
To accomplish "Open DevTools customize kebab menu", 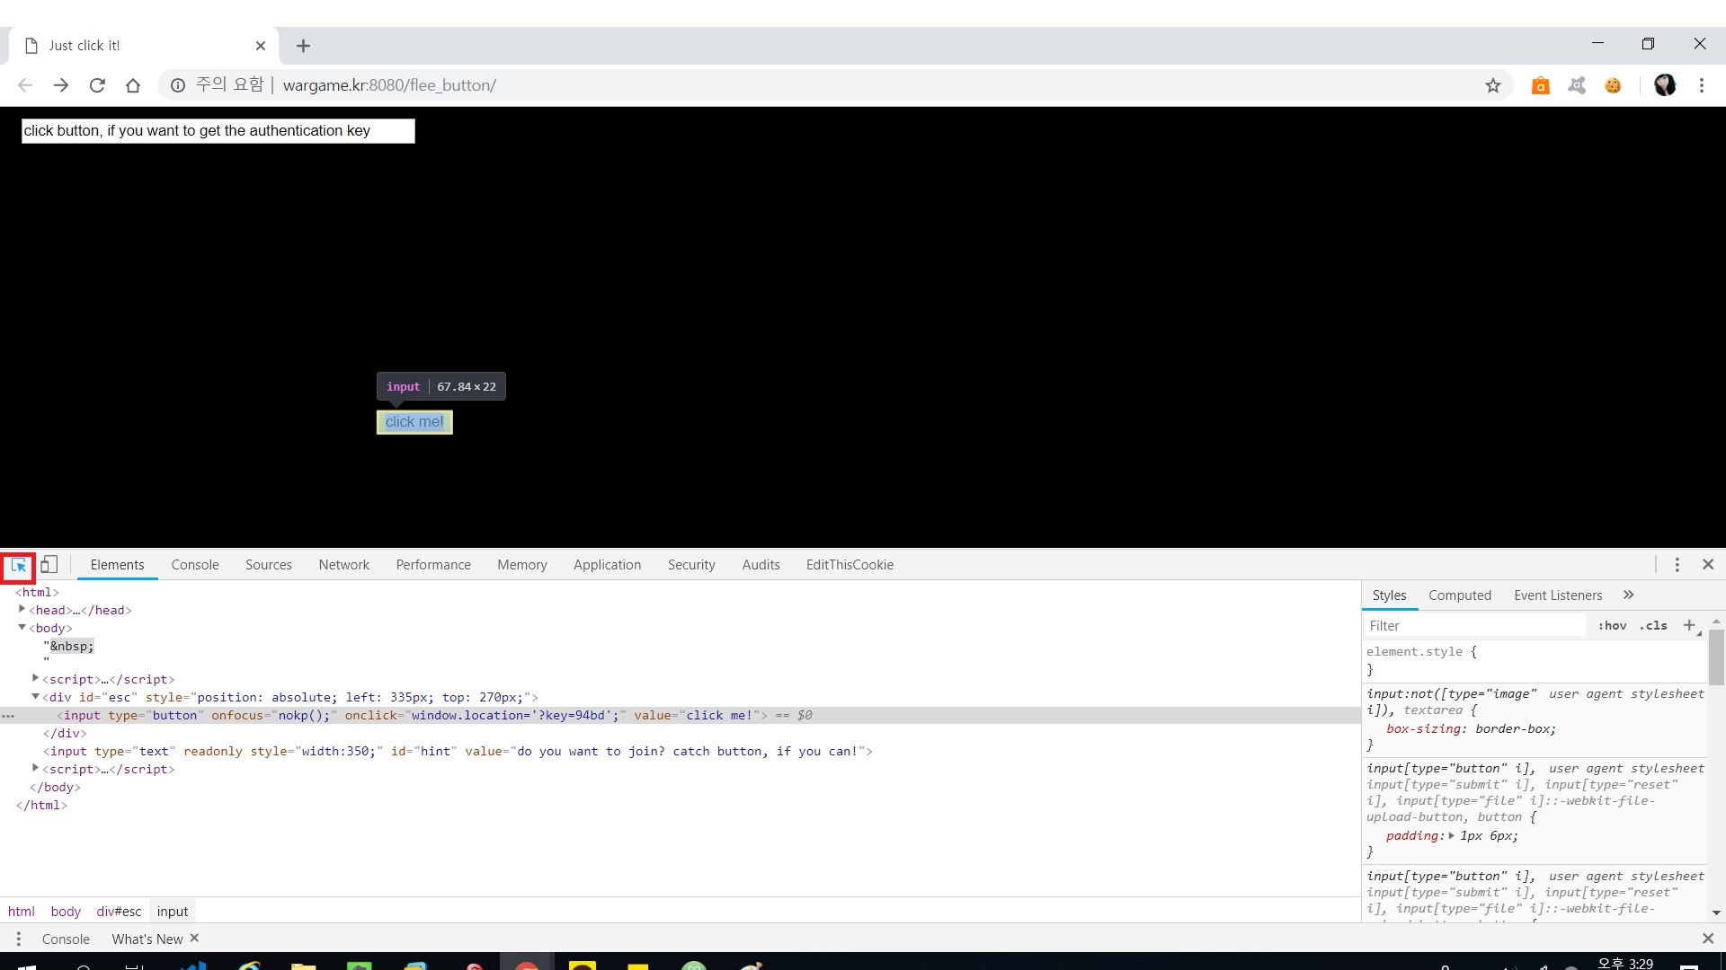I will pyautogui.click(x=1677, y=565).
